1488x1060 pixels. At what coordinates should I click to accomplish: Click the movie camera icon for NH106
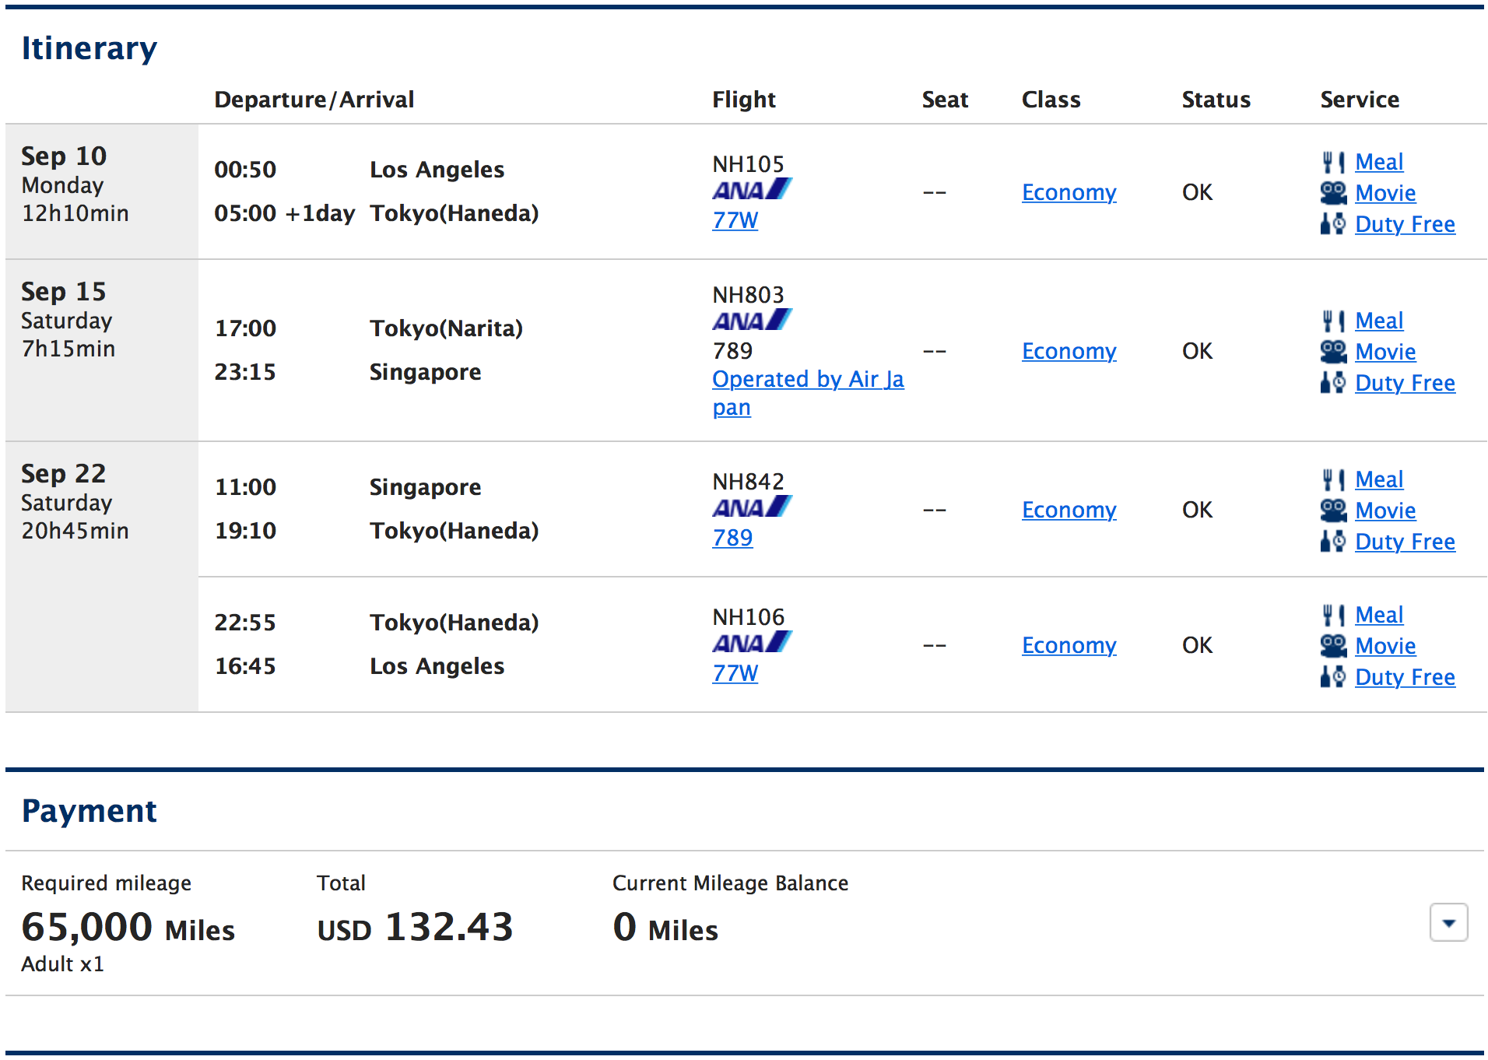pos(1333,646)
